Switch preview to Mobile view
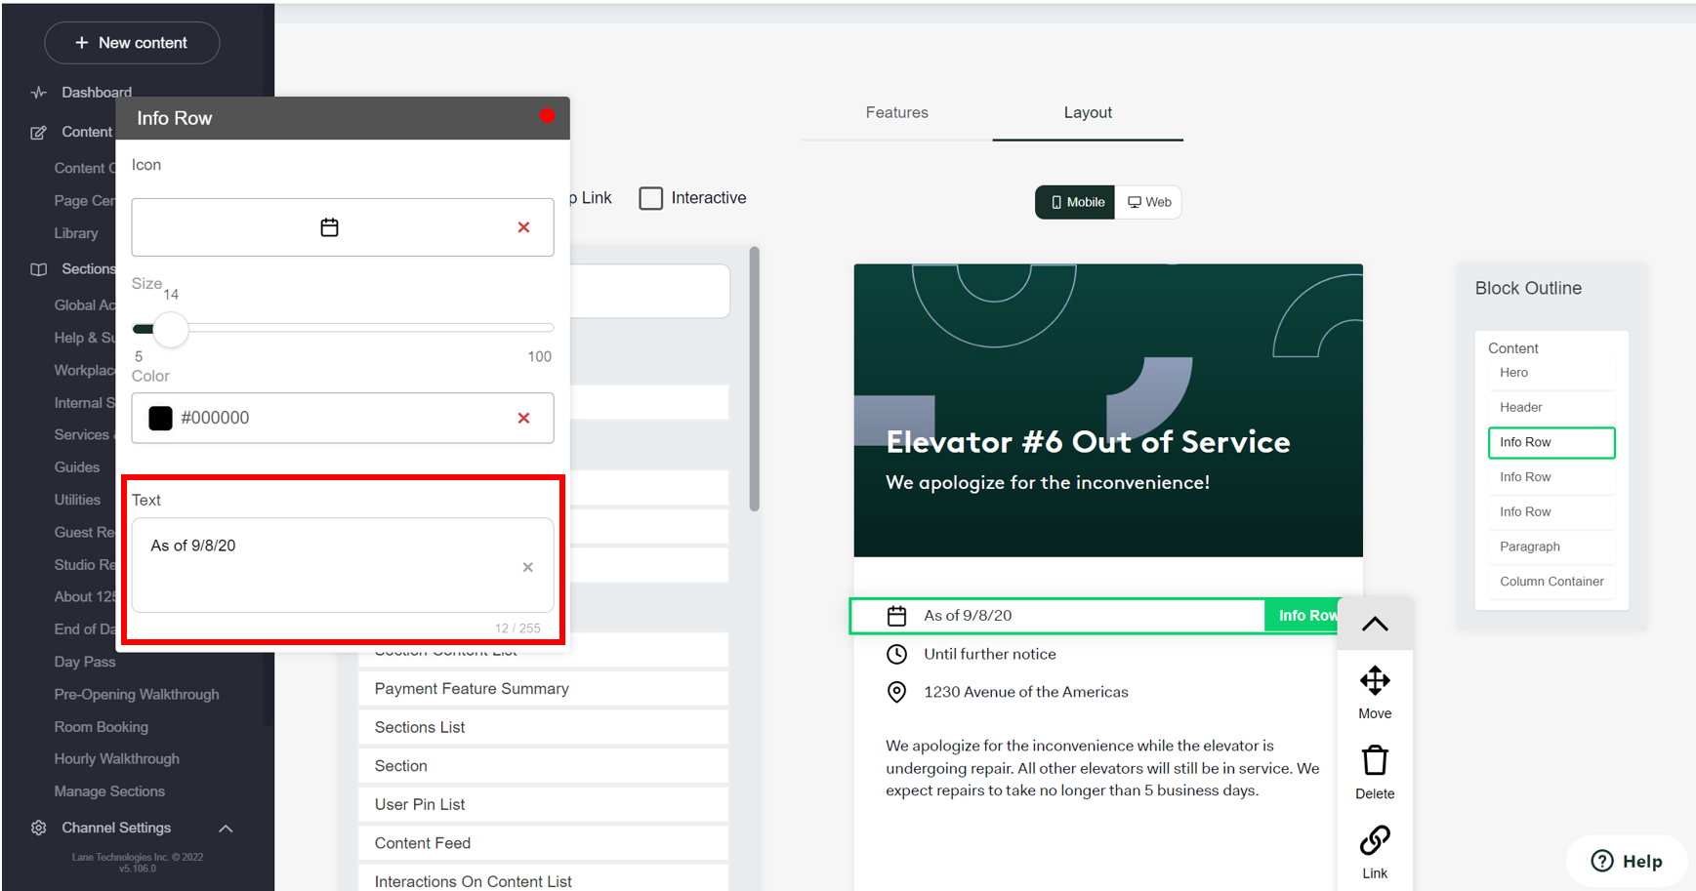This screenshot has width=1696, height=891. (x=1076, y=202)
